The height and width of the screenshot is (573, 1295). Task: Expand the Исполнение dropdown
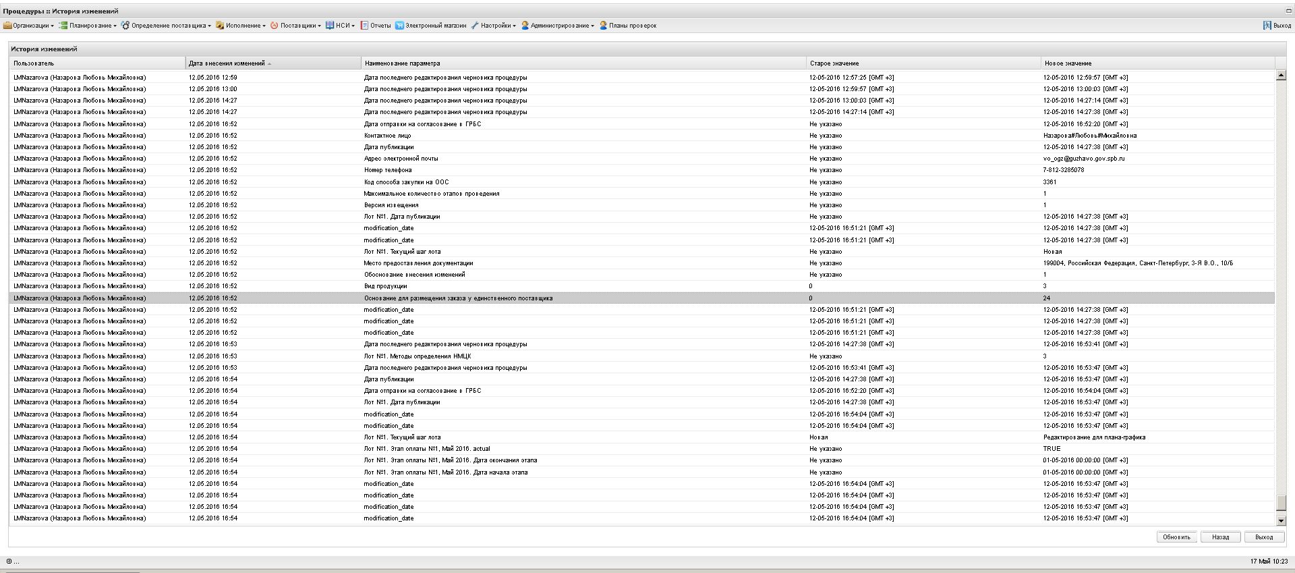(x=241, y=26)
